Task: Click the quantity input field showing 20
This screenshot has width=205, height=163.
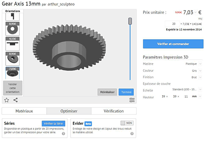Action: coord(172,24)
